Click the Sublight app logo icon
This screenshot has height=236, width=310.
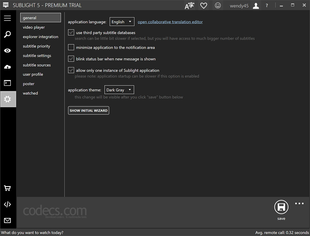6,5
